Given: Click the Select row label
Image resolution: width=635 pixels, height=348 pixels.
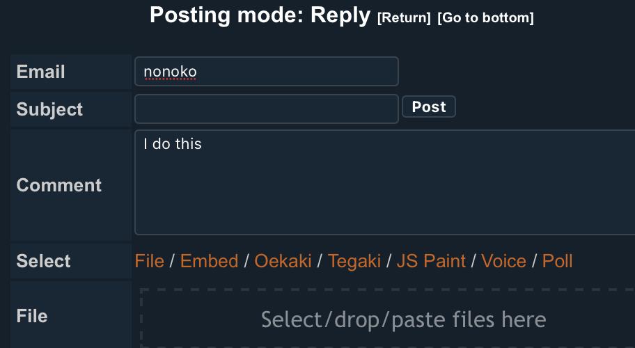Looking at the screenshot, I should pyautogui.click(x=43, y=261).
